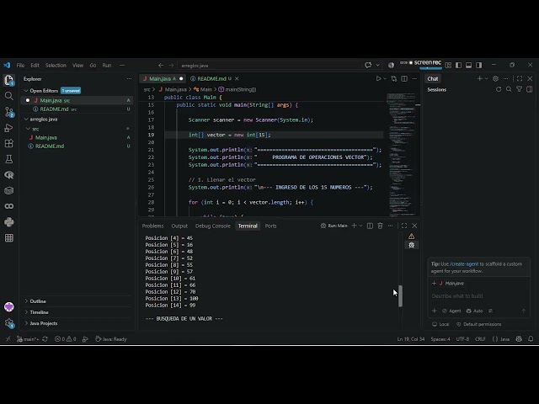539x404 pixels.
Task: Open the Extensions view
Action: click(x=9, y=143)
